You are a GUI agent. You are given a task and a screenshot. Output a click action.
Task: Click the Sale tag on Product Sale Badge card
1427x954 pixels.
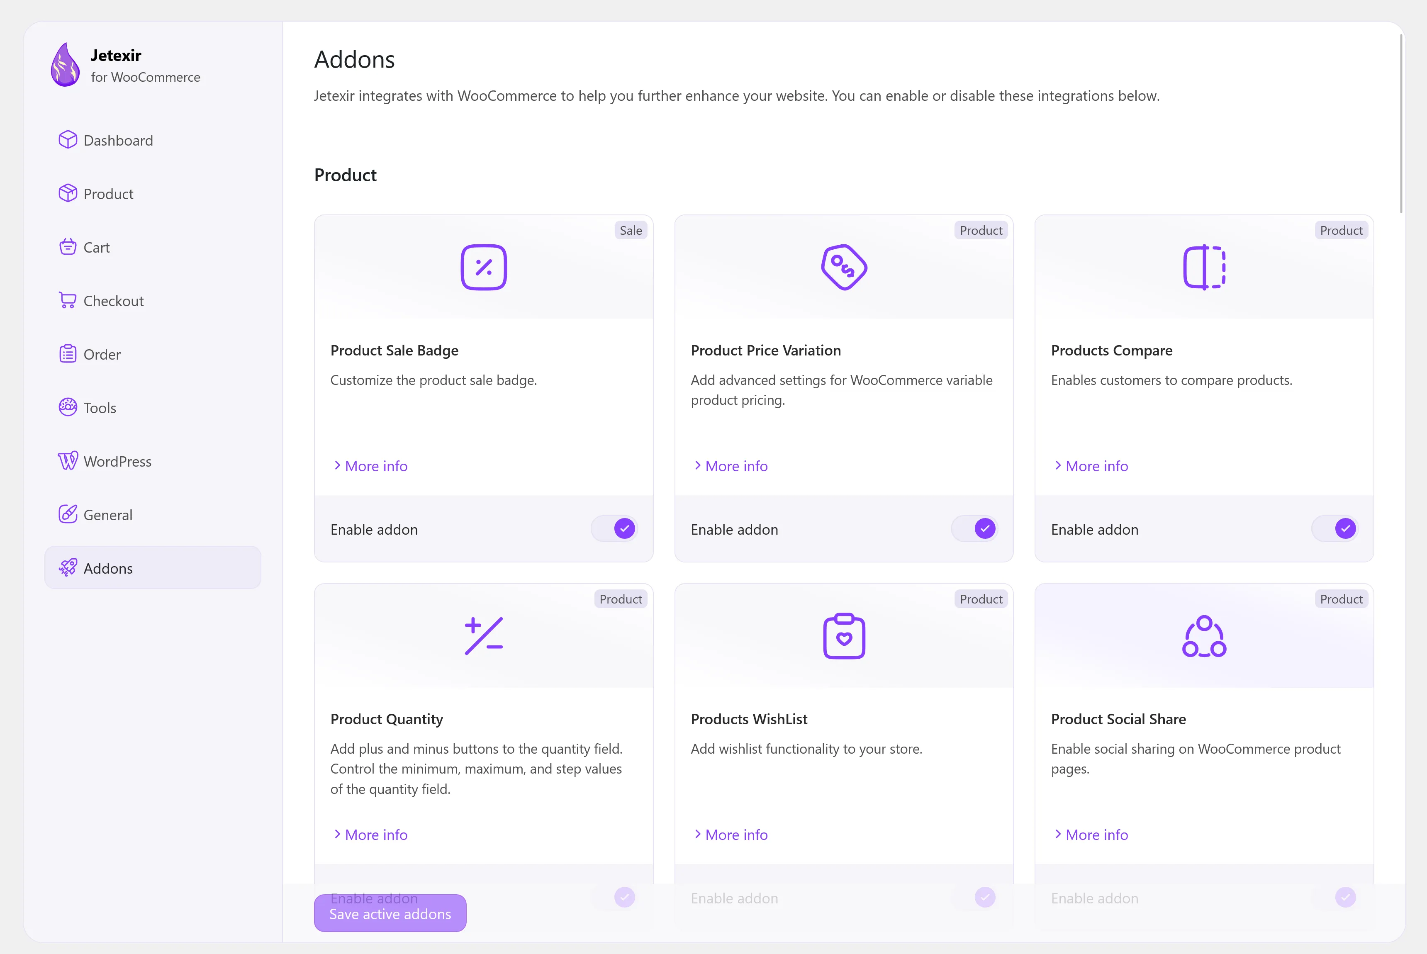point(631,231)
